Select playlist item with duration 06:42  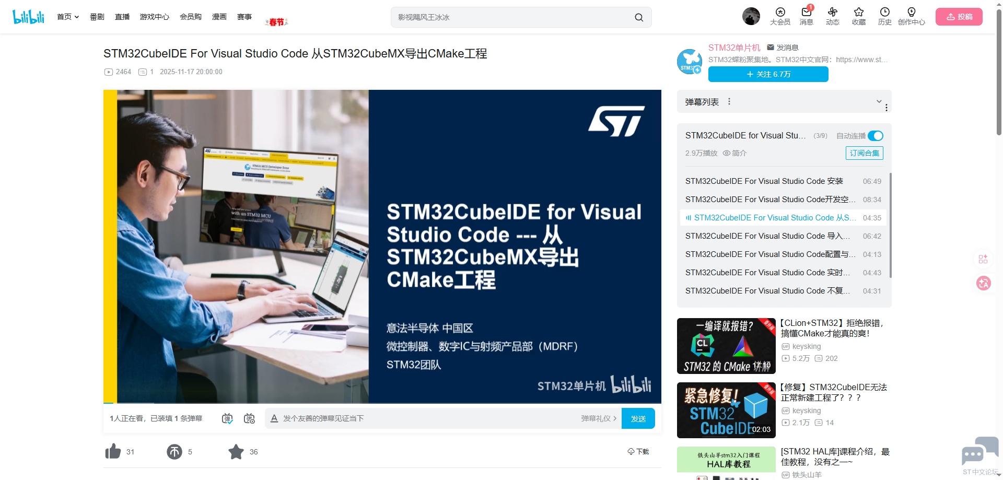coord(783,236)
